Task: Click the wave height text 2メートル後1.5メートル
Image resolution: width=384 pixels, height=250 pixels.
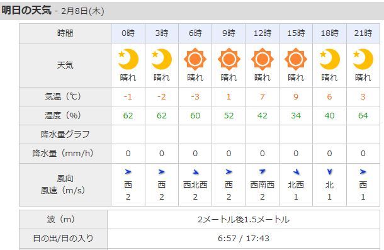Action: tap(244, 219)
